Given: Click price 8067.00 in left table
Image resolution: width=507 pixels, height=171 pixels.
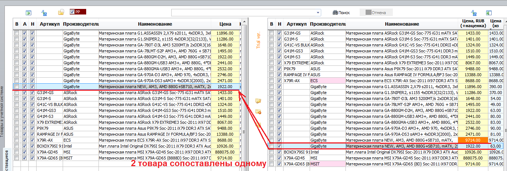Looking at the screenshot, I should [x=225, y=122].
